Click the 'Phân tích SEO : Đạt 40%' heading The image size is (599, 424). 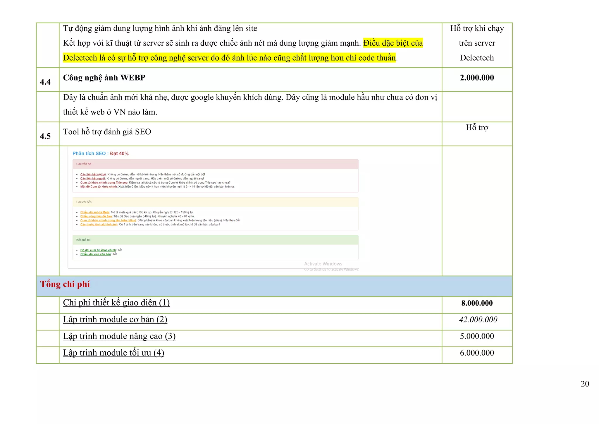100,153
